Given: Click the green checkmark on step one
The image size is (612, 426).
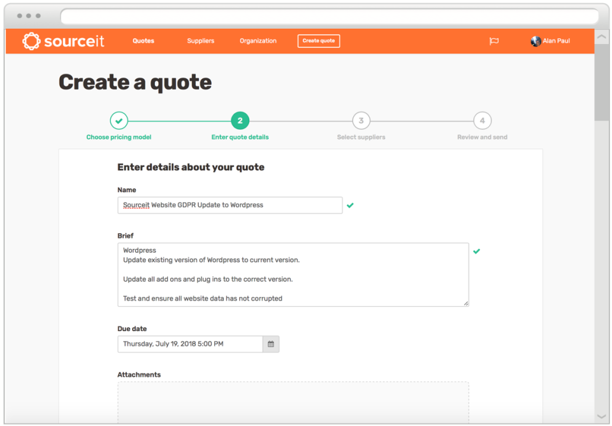Looking at the screenshot, I should 119,120.
